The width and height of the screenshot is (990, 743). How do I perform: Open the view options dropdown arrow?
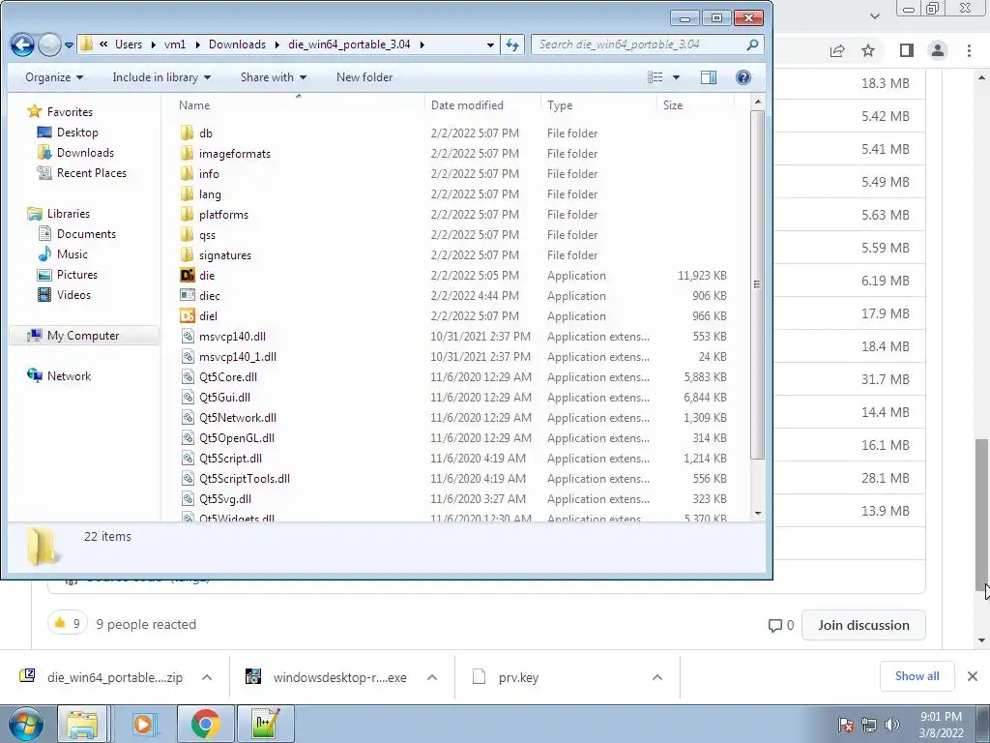click(676, 77)
